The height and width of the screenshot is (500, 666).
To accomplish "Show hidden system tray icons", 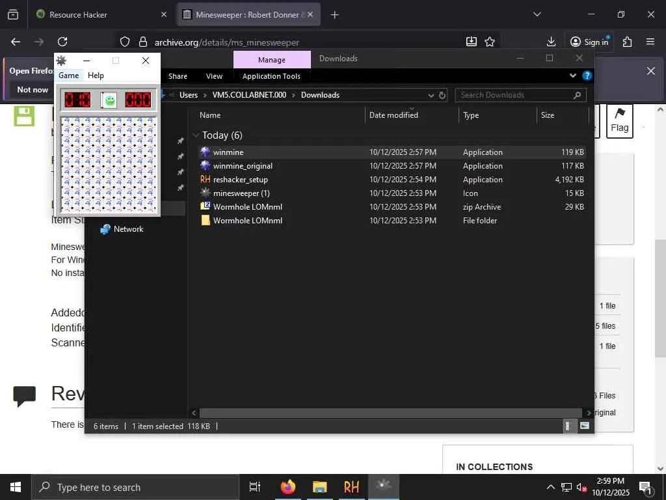I will coord(550,487).
